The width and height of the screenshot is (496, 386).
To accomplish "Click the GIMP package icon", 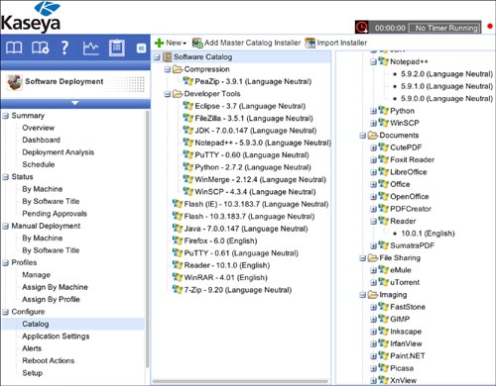I will coord(384,319).
